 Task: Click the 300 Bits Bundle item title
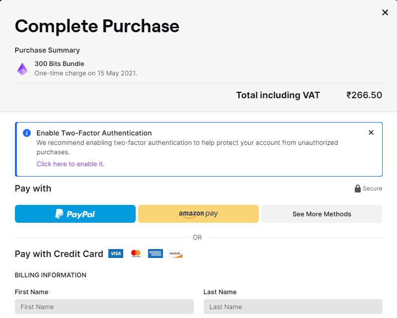pos(59,64)
